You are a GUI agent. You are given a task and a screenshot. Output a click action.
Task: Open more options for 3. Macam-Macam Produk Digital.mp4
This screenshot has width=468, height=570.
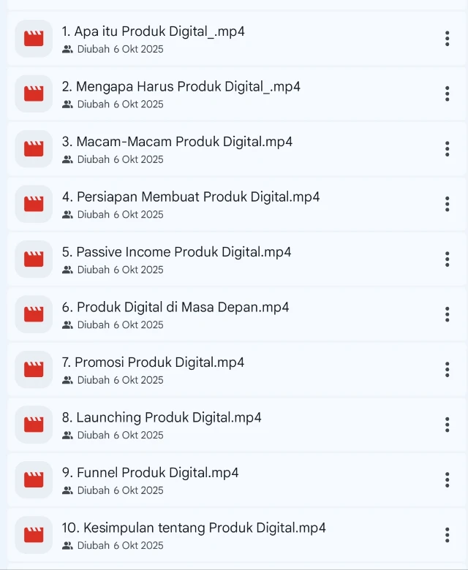447,149
